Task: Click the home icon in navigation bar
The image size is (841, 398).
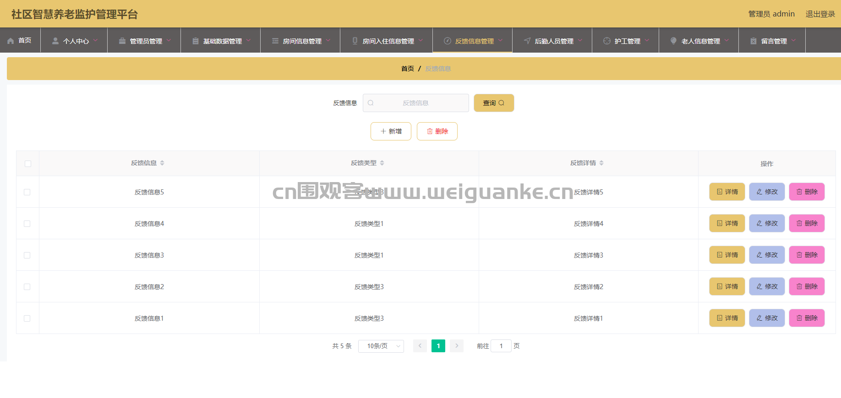Action: click(x=11, y=41)
